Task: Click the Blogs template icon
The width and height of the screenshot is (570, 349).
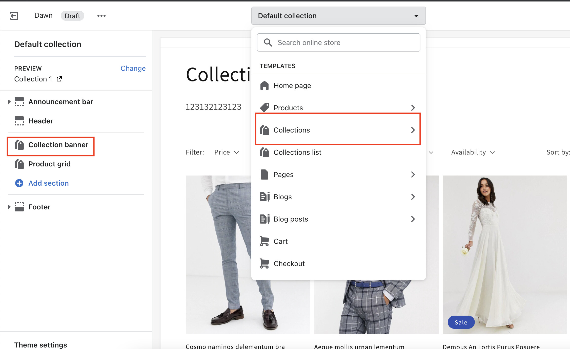Action: tap(264, 197)
